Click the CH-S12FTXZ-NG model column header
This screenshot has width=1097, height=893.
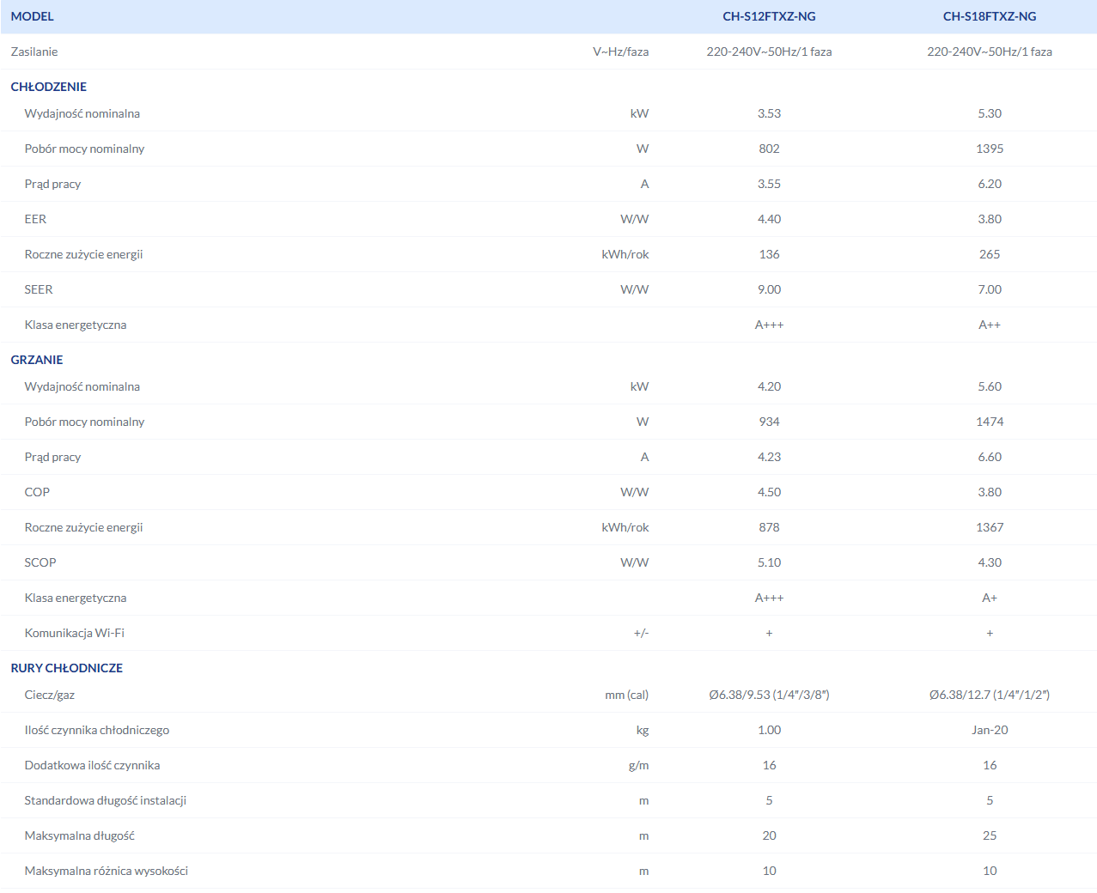coord(769,16)
